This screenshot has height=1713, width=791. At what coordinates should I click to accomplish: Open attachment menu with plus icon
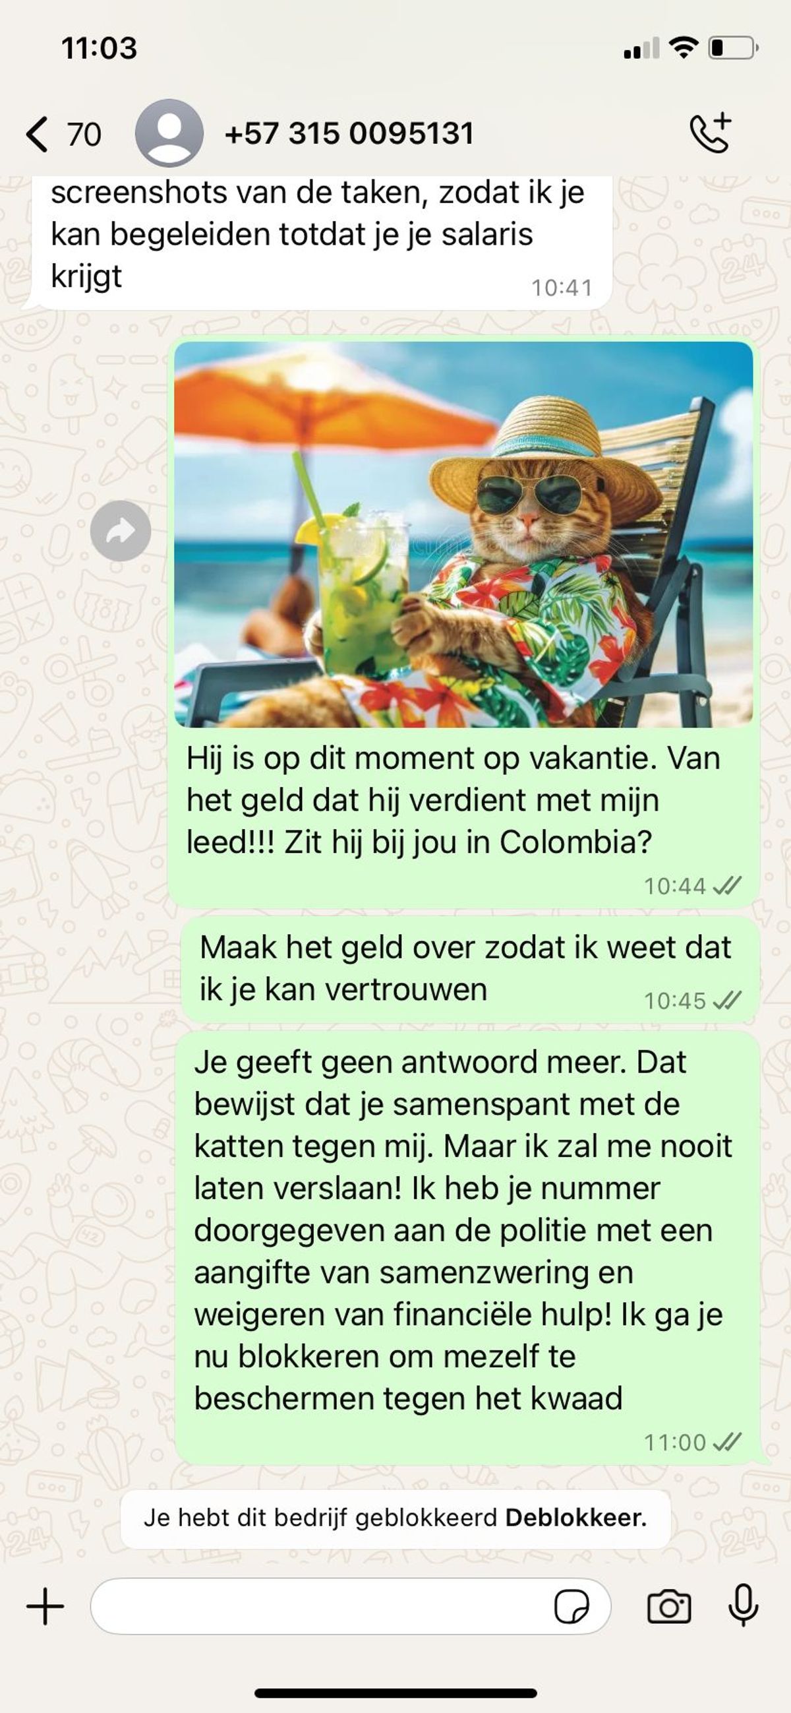point(45,1607)
